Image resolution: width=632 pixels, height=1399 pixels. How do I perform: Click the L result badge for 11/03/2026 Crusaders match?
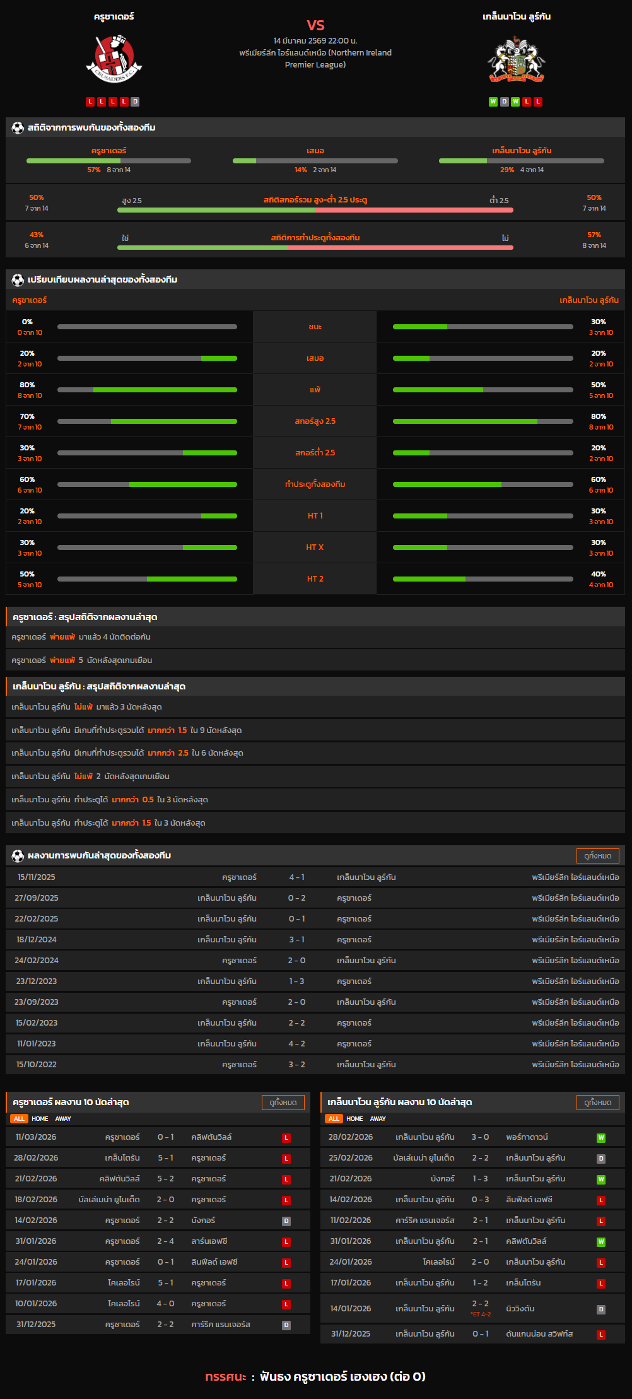click(x=286, y=1138)
